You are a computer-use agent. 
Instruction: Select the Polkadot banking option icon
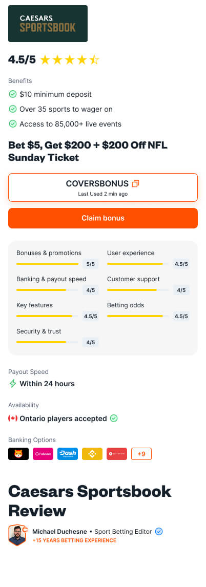[43, 454]
